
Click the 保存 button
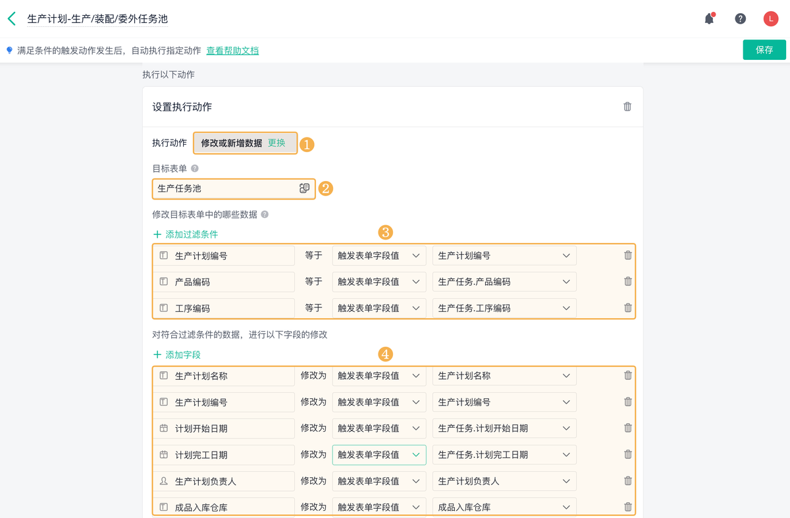764,50
